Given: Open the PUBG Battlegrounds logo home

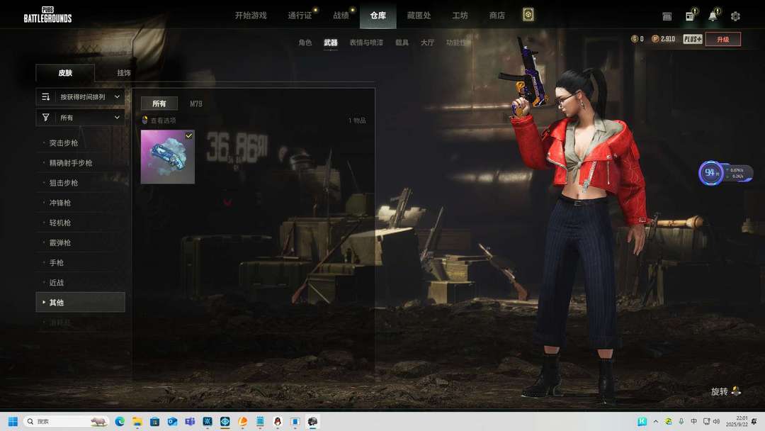Looking at the screenshot, I should click(x=48, y=15).
